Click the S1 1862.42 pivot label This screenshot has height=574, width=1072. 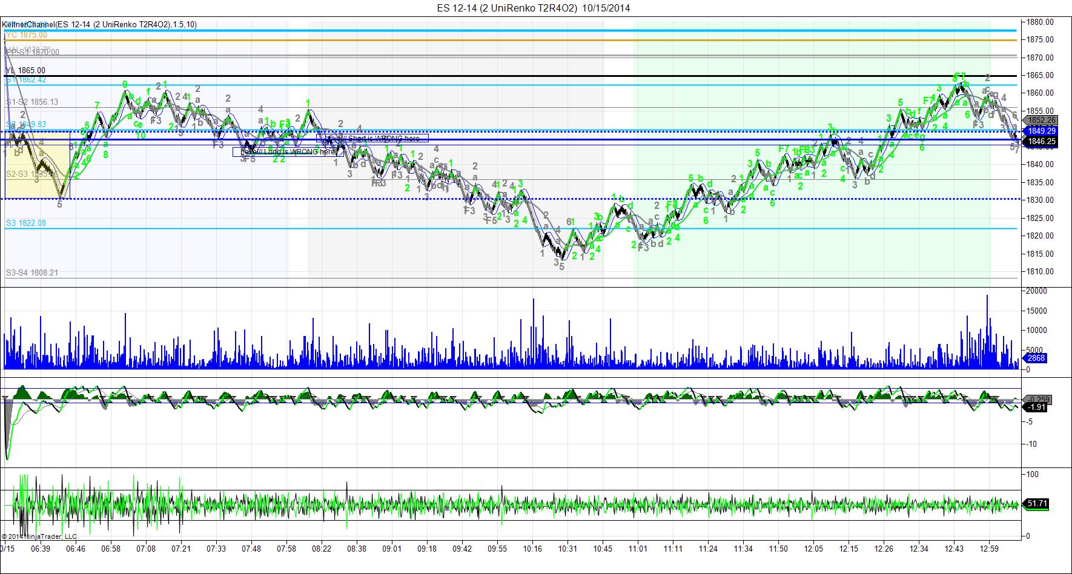tap(26, 80)
